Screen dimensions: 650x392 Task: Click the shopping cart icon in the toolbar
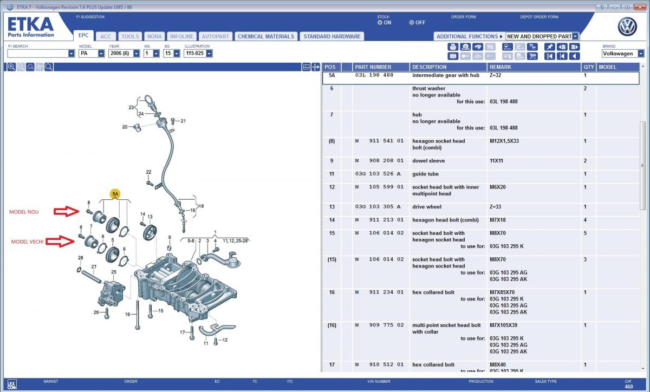pos(532,56)
